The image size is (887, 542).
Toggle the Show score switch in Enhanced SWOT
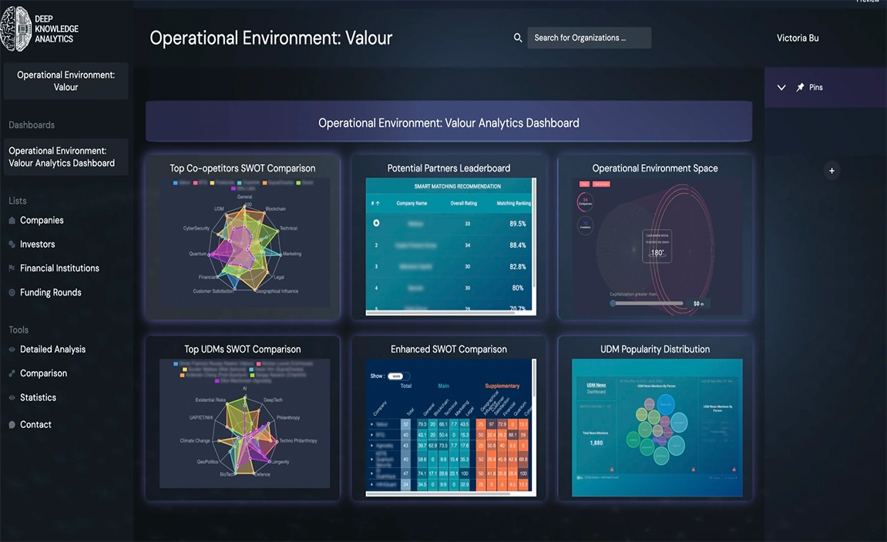pyautogui.click(x=395, y=376)
